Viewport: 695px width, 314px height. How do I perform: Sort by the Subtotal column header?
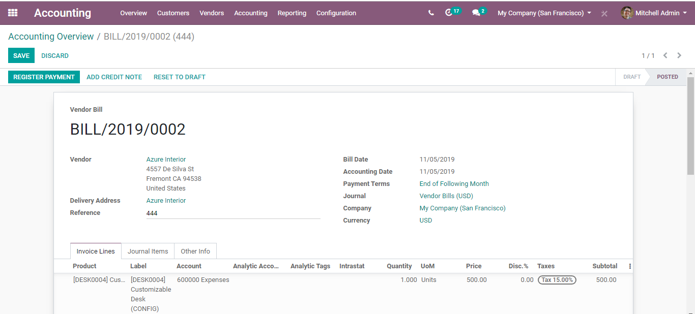(x=605, y=266)
